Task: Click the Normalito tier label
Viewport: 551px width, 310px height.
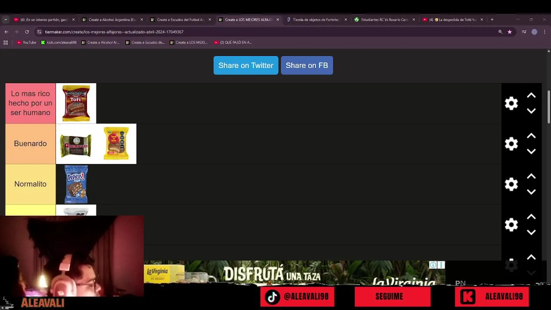Action: coord(31,184)
